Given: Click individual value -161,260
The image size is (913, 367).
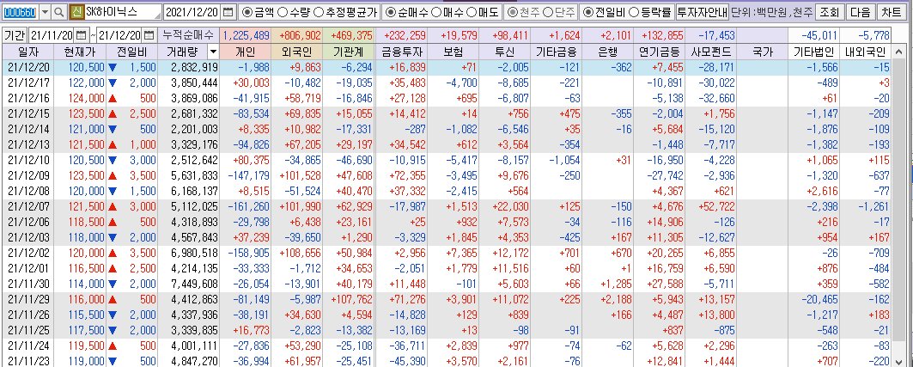Looking at the screenshot, I should [246, 205].
